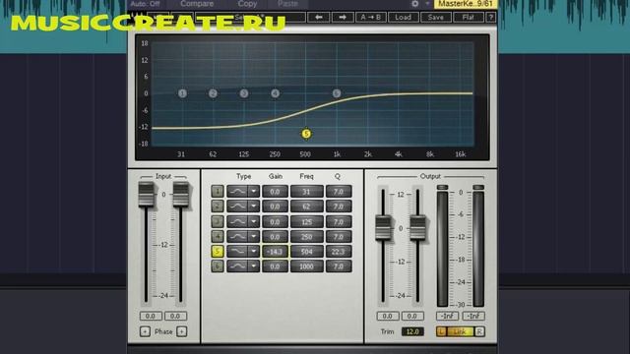Invert right channel phase button

tap(181, 331)
